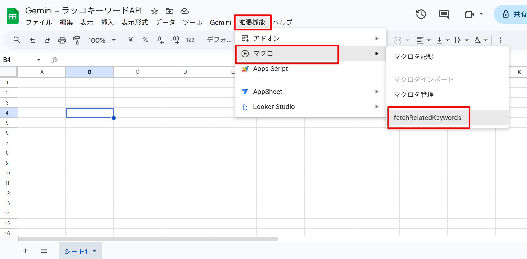Open merge cells tool
The width and height of the screenshot is (527, 259).
click(x=398, y=40)
